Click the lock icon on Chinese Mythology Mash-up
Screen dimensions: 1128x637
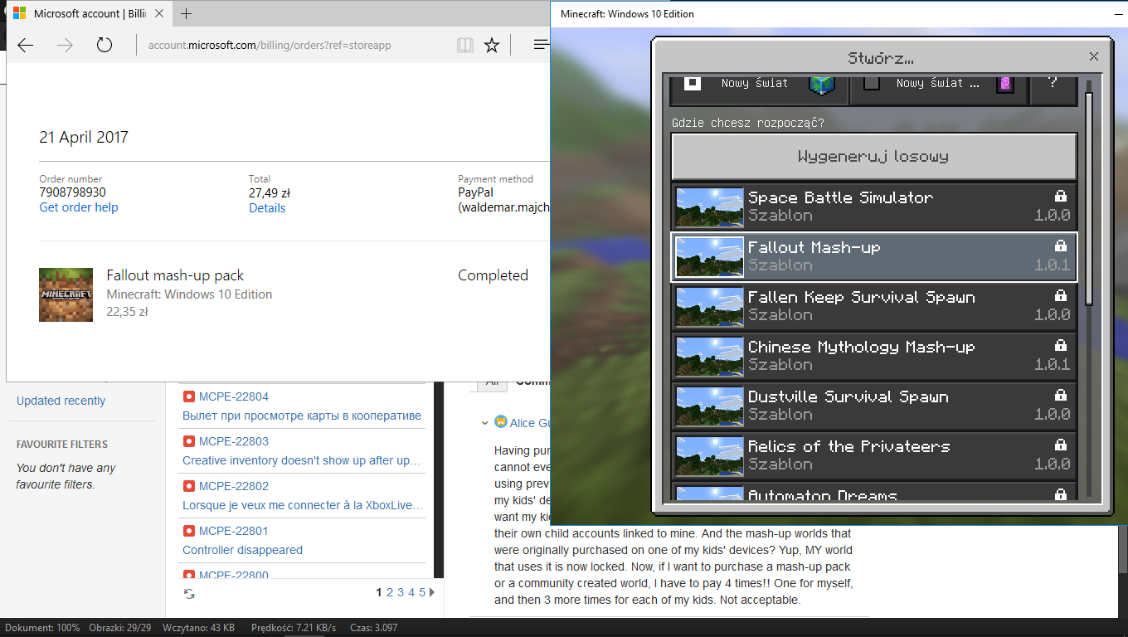pos(1060,346)
